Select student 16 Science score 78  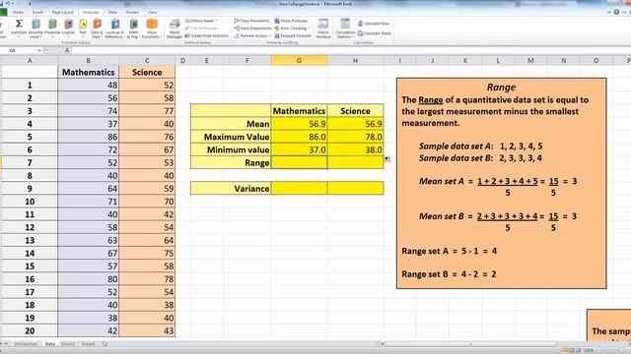[x=147, y=279]
